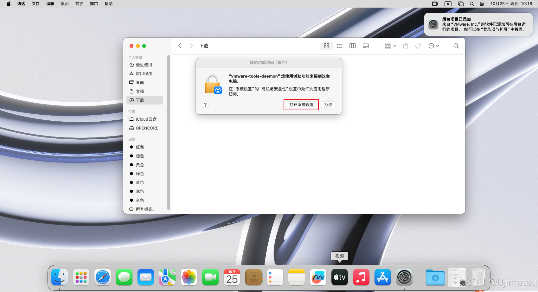Open the 前往 menu
The height and width of the screenshot is (292, 538).
[80, 4]
